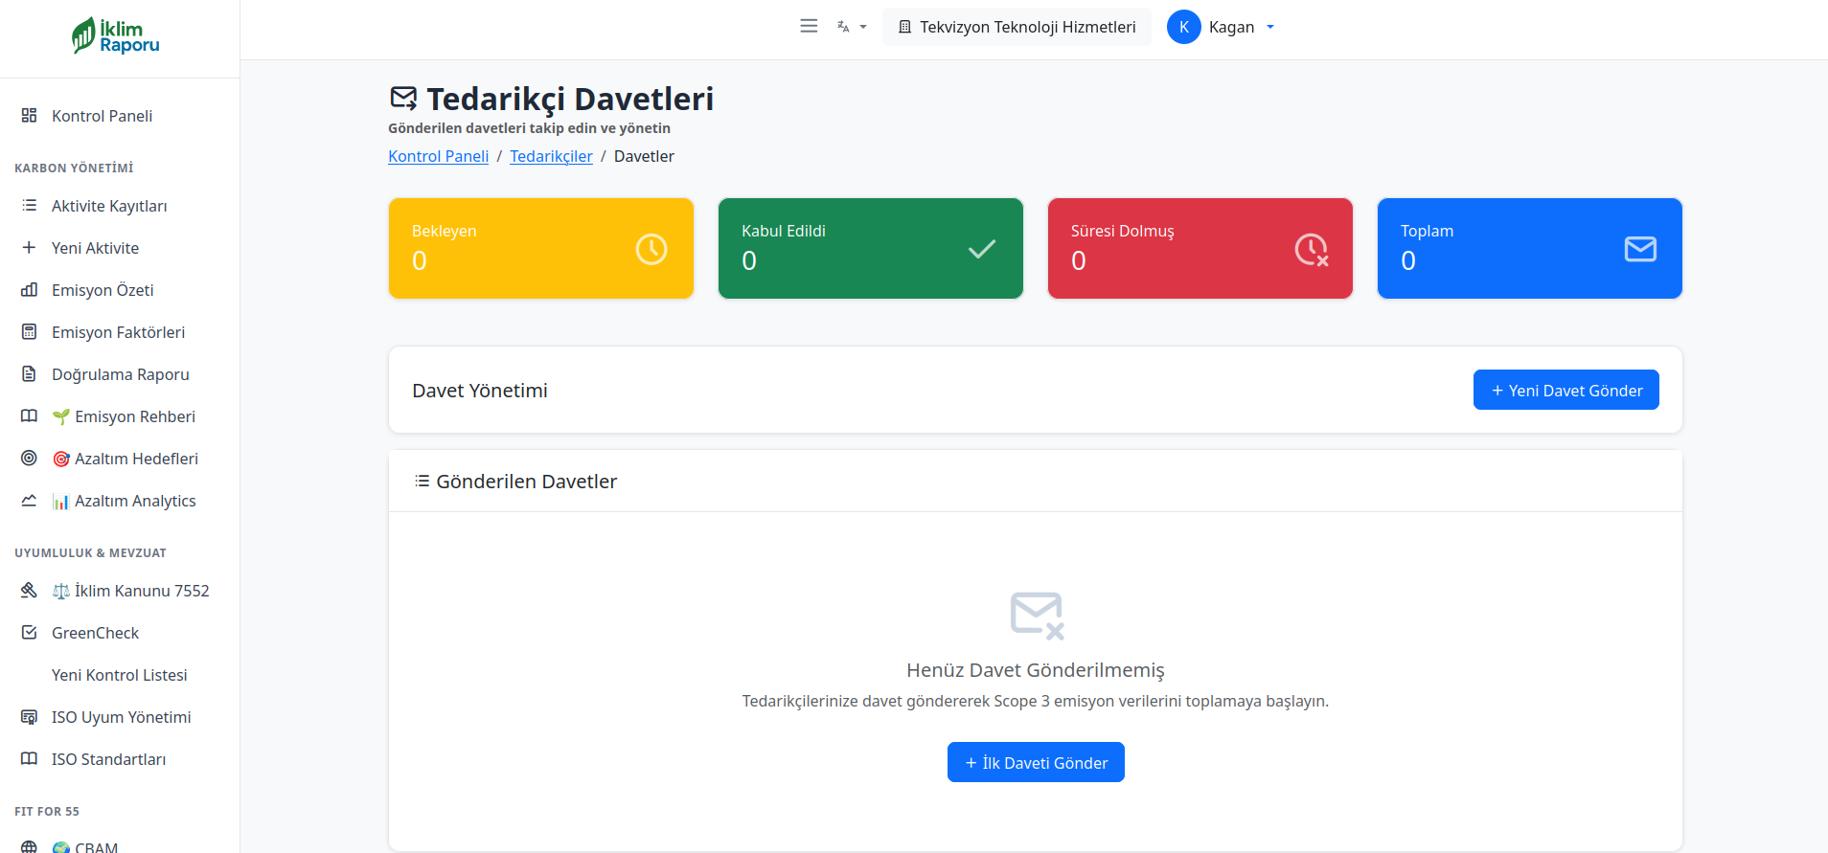Open İklim Kanunu 7552 sidebar entry
The height and width of the screenshot is (853, 1828).
(x=130, y=591)
